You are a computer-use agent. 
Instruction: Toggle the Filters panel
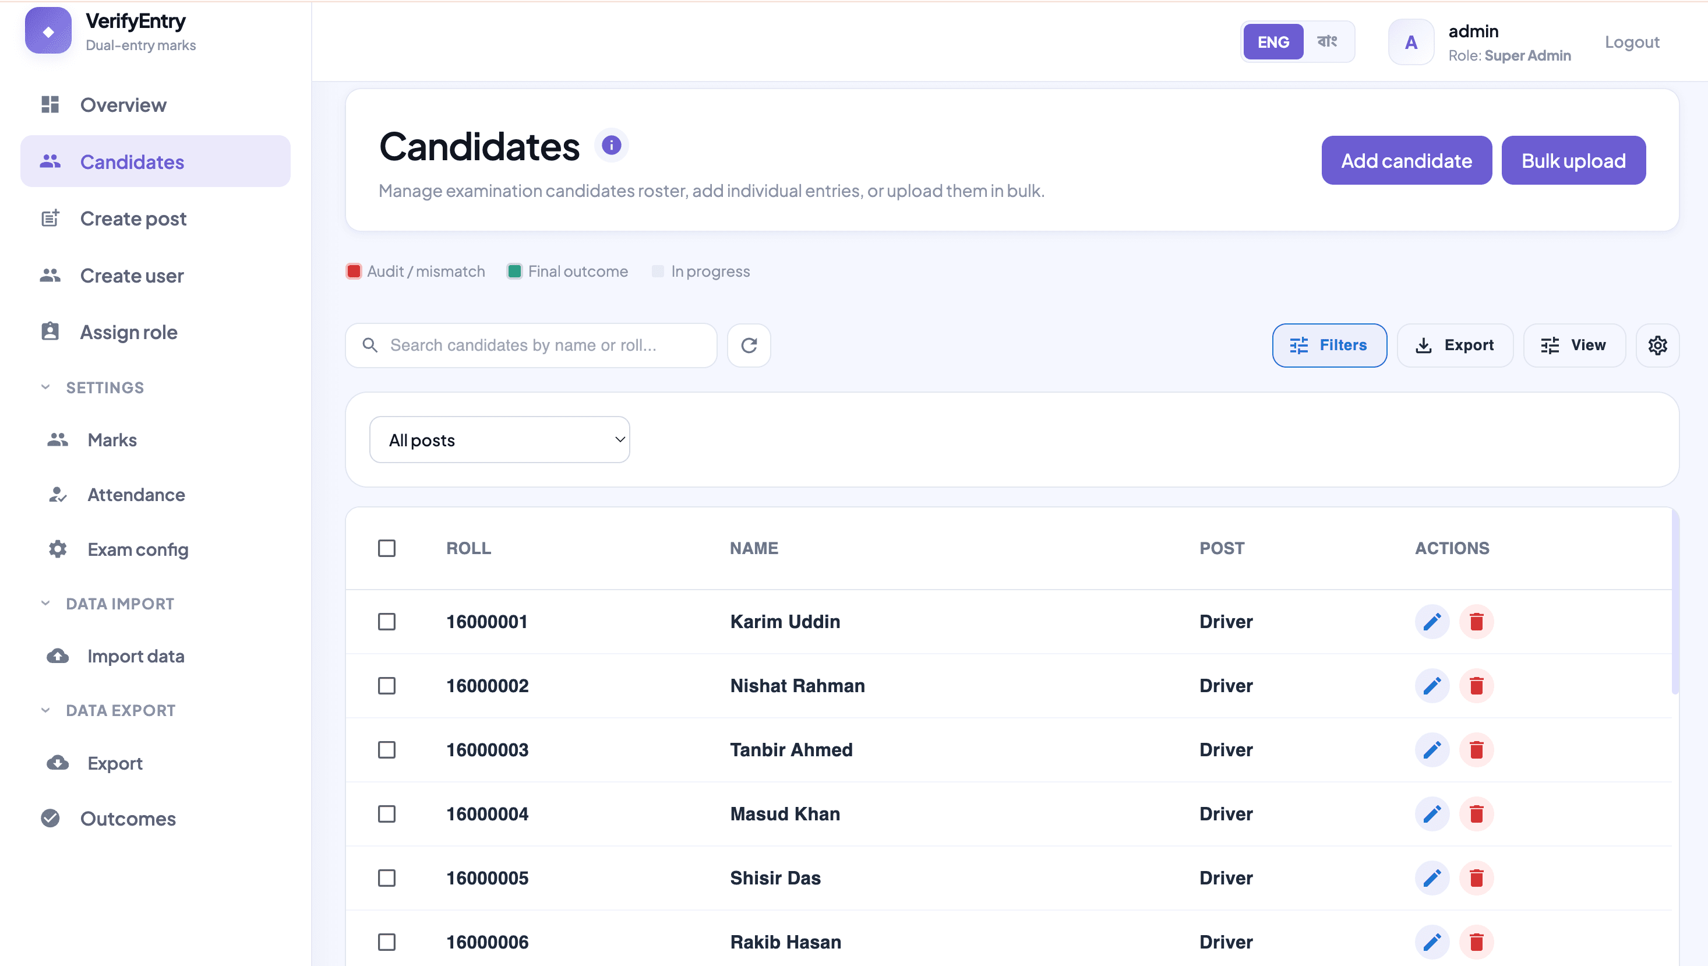pos(1329,345)
